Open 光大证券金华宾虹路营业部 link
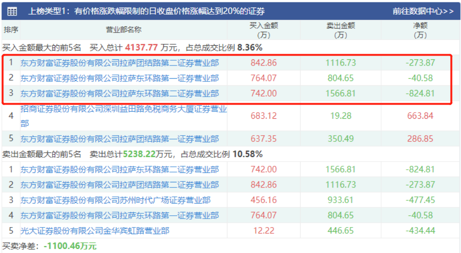This screenshot has width=461, height=253. pyautogui.click(x=95, y=231)
